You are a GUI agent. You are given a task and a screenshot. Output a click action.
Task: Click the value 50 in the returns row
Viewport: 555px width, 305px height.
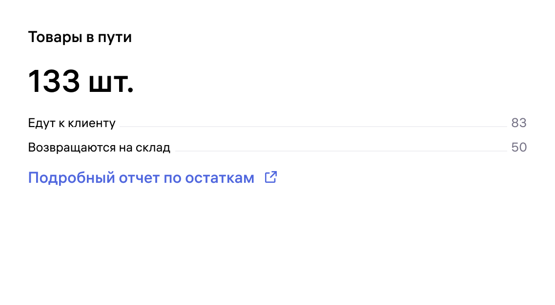click(x=519, y=148)
